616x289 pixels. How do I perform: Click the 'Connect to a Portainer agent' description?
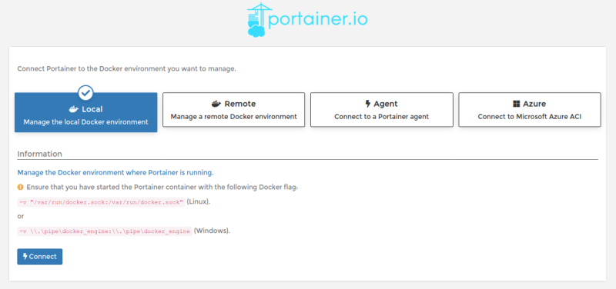(x=381, y=117)
